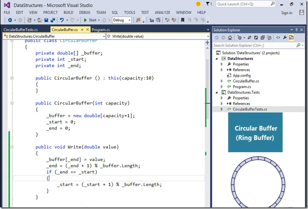Click the smiley feedback icon
Image resolution: width=308 pixels, height=209 pixels.
pos(198,4)
